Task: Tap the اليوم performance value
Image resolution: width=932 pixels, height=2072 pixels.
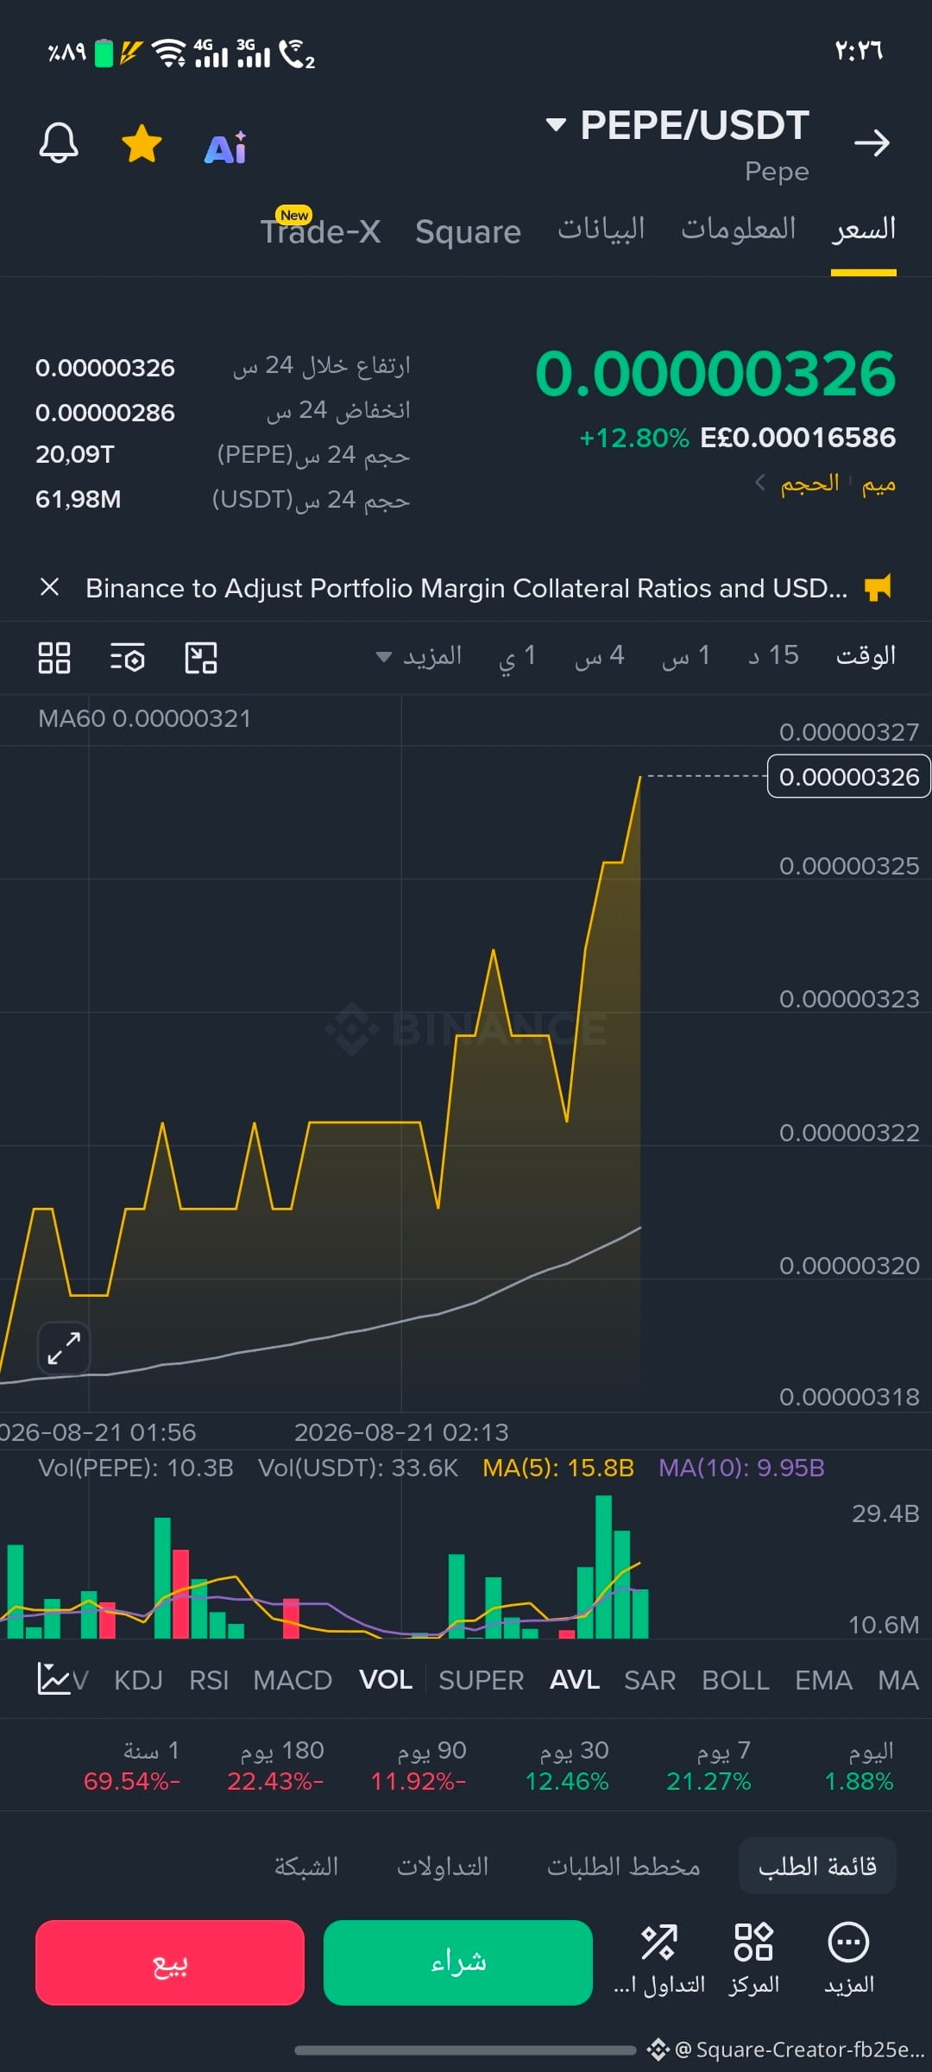Action: [859, 1782]
